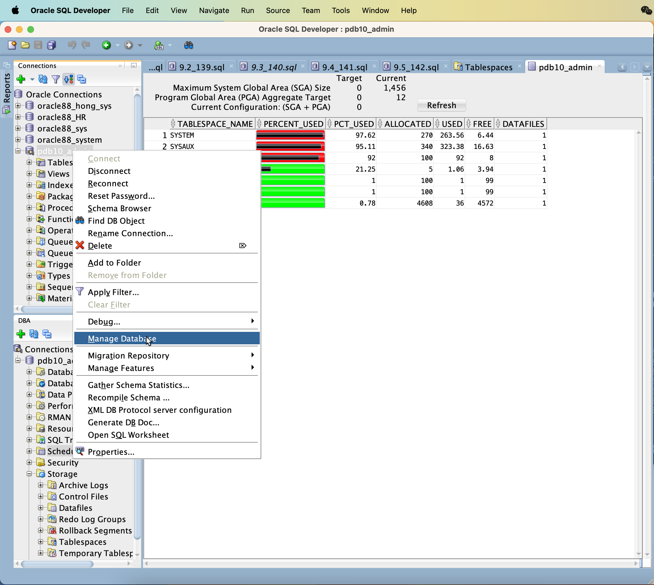Click the SYSAUX percent used bar
This screenshot has height=585, width=654.
(x=290, y=146)
